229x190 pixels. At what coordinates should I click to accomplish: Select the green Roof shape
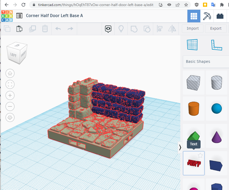coord(194,136)
